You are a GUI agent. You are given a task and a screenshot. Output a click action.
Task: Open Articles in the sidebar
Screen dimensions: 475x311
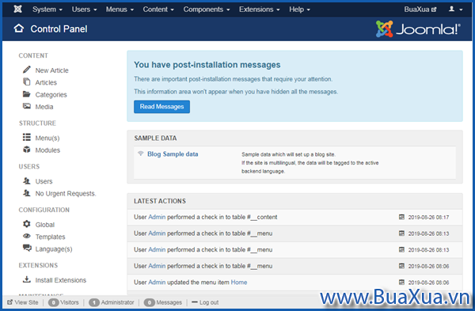tap(46, 82)
